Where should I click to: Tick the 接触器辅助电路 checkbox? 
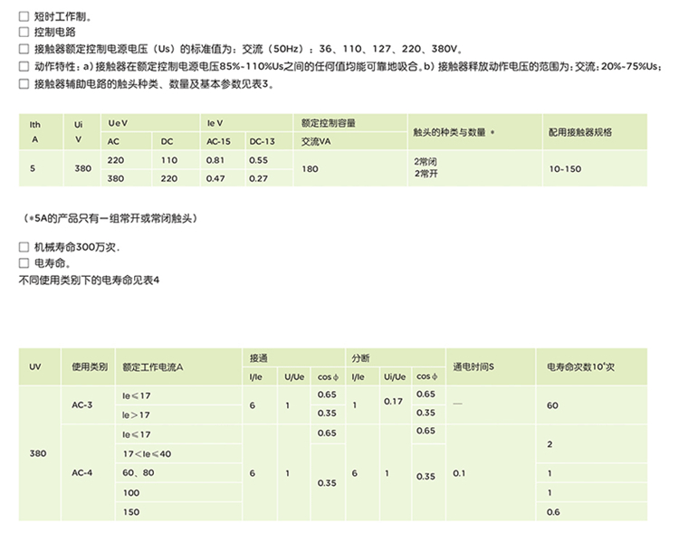pos(24,83)
